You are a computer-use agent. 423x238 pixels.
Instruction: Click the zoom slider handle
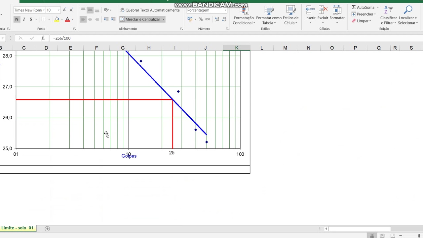pos(419,236)
